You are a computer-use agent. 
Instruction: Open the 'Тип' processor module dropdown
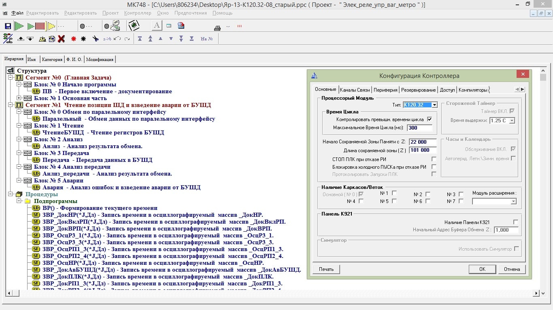click(x=434, y=105)
